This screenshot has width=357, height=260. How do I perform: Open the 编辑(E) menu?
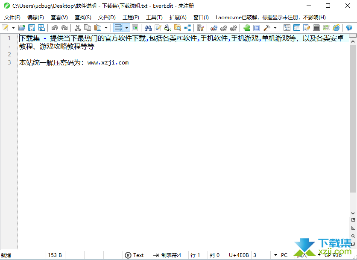point(35,18)
